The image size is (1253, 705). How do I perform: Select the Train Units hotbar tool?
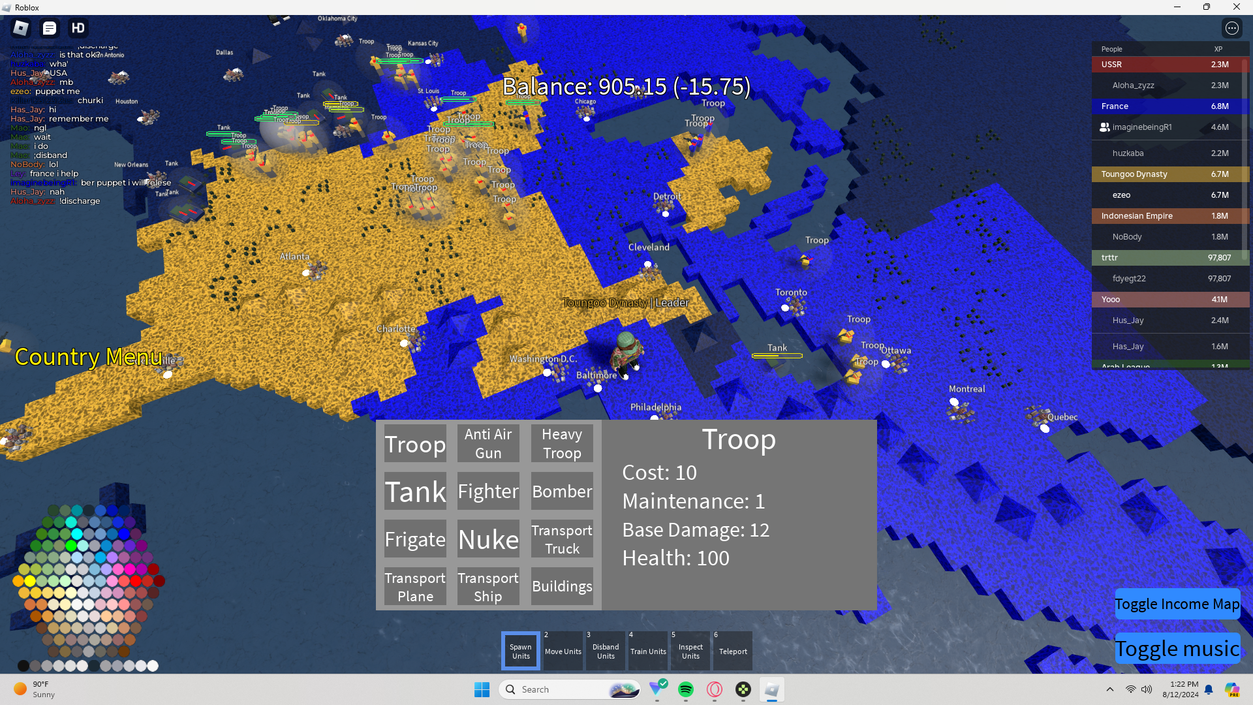[x=648, y=651]
